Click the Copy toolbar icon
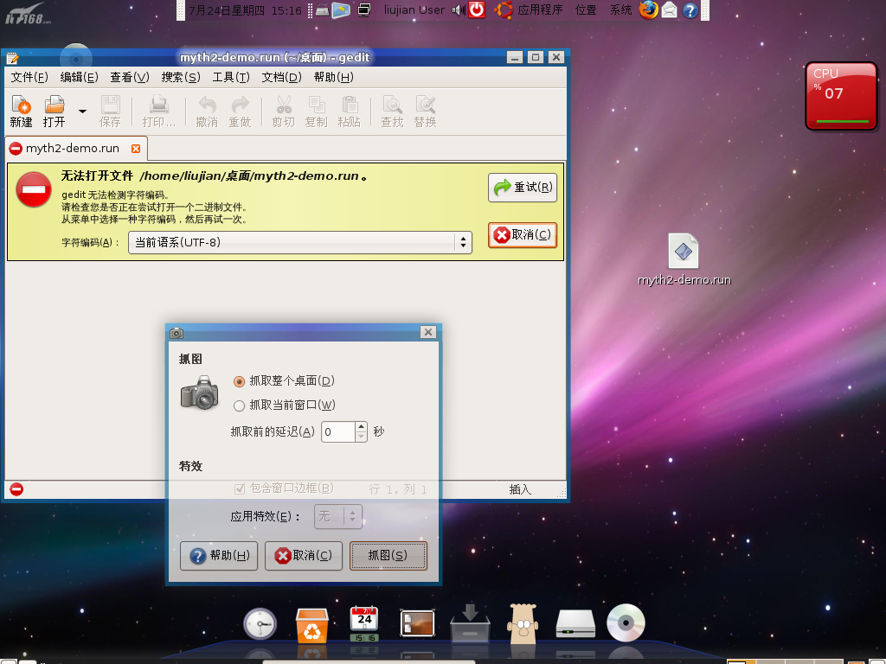Screen dimensions: 886x664 pyautogui.click(x=317, y=112)
